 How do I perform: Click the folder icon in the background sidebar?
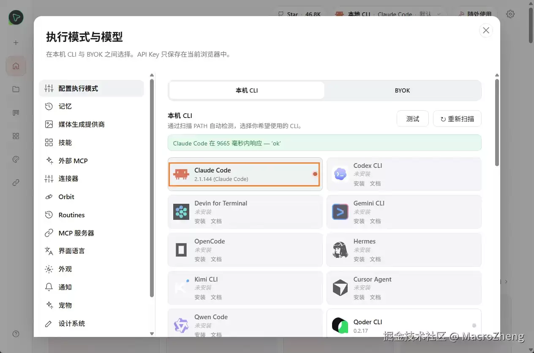(16, 89)
